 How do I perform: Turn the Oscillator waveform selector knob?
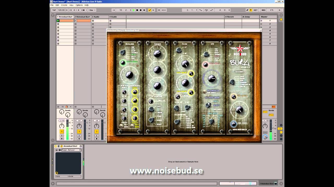click(122, 52)
